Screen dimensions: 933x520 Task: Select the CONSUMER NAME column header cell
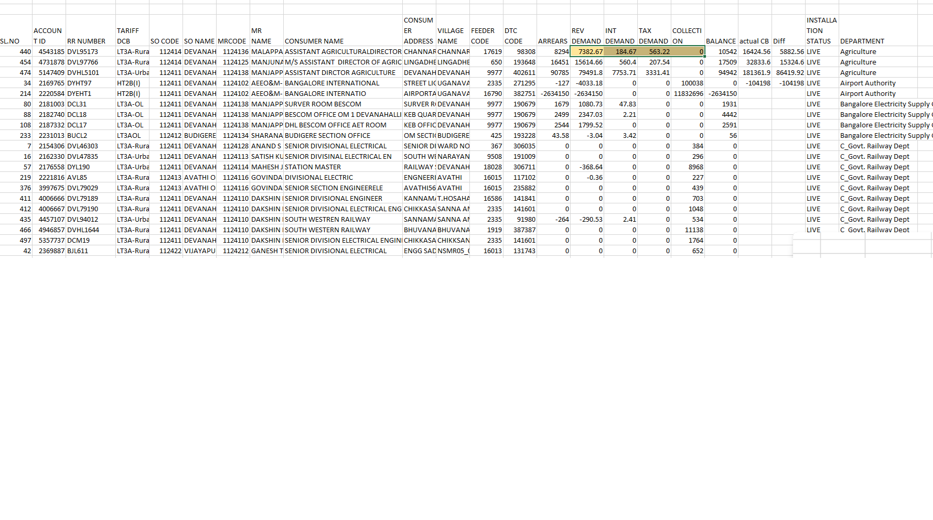click(343, 30)
